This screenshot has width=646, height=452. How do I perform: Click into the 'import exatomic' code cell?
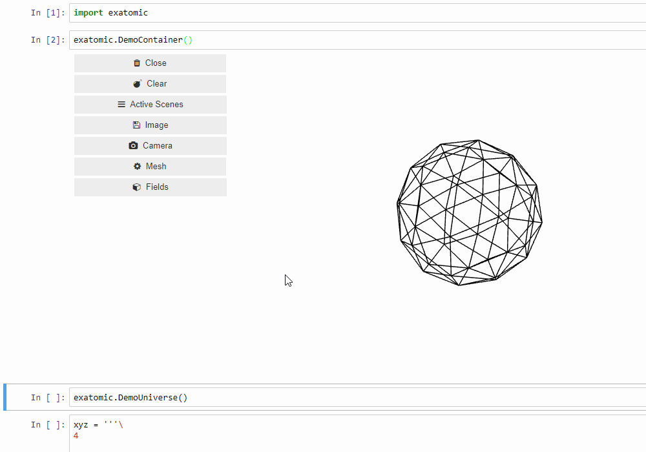coord(358,13)
